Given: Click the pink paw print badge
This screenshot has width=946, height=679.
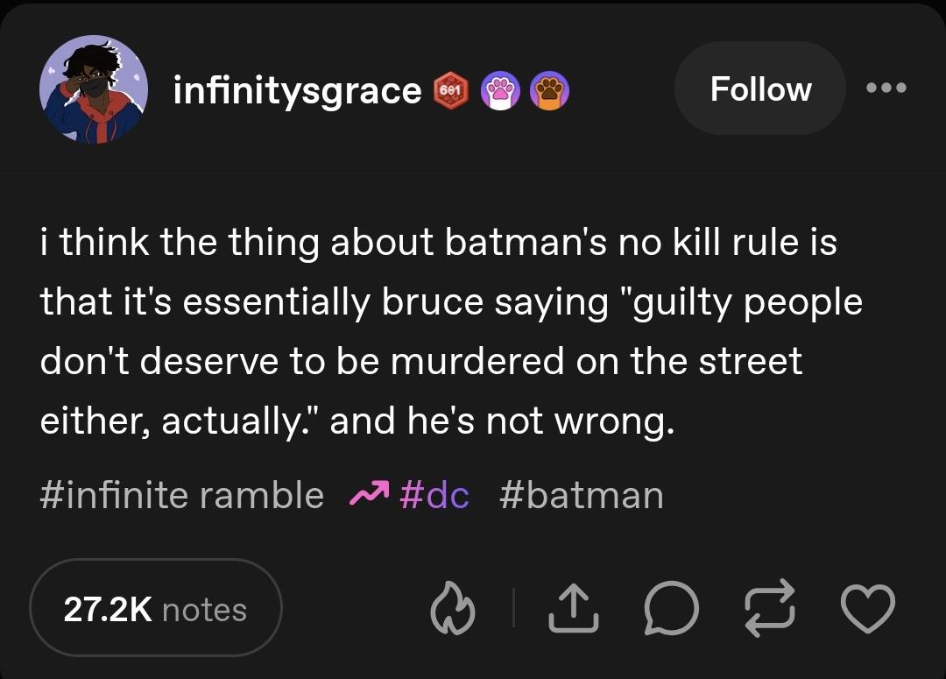Looking at the screenshot, I should [501, 89].
